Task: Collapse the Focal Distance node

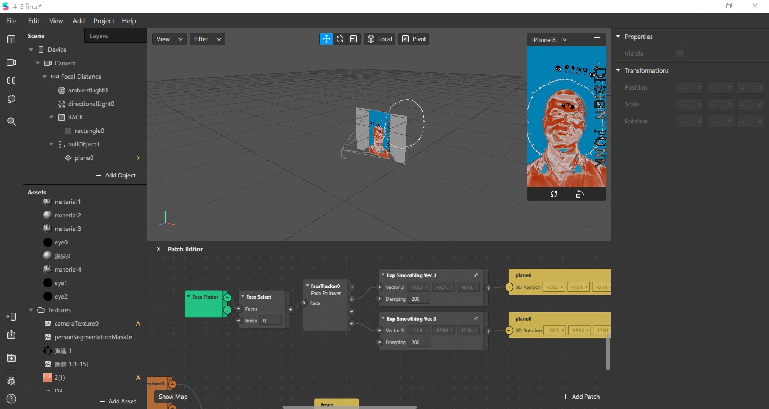Action: point(45,77)
